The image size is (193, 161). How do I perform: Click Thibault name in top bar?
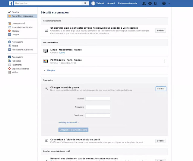pos(100,3)
